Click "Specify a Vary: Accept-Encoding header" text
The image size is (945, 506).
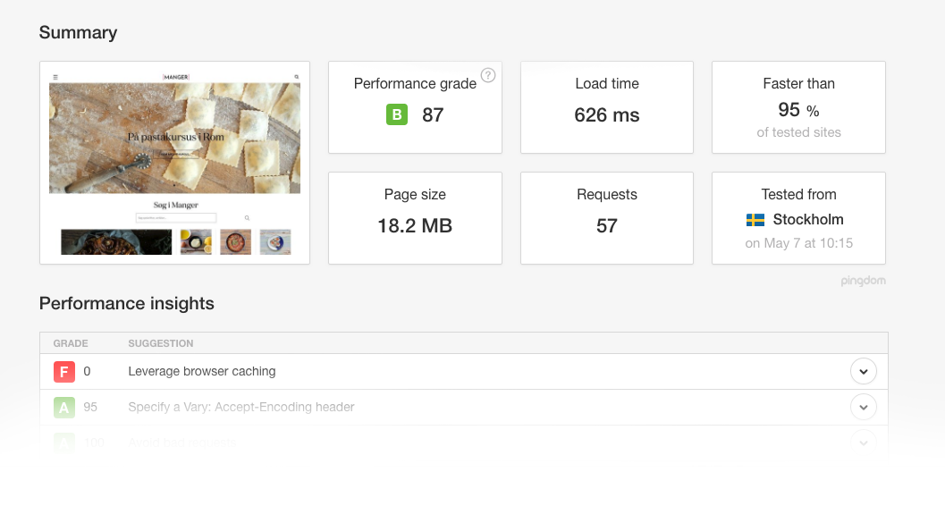coord(241,407)
